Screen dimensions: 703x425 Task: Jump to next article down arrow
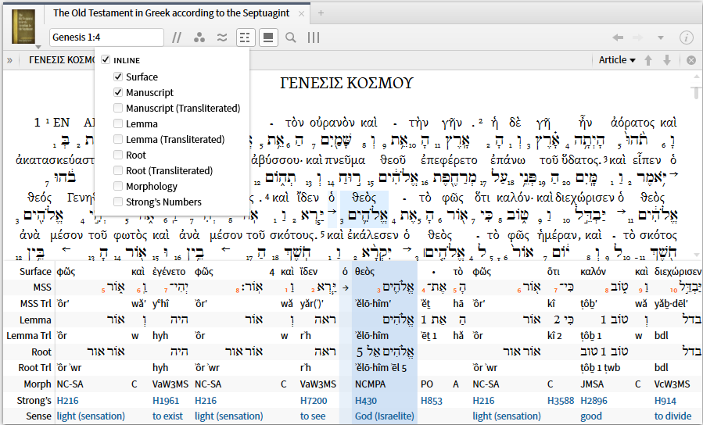pyautogui.click(x=667, y=60)
